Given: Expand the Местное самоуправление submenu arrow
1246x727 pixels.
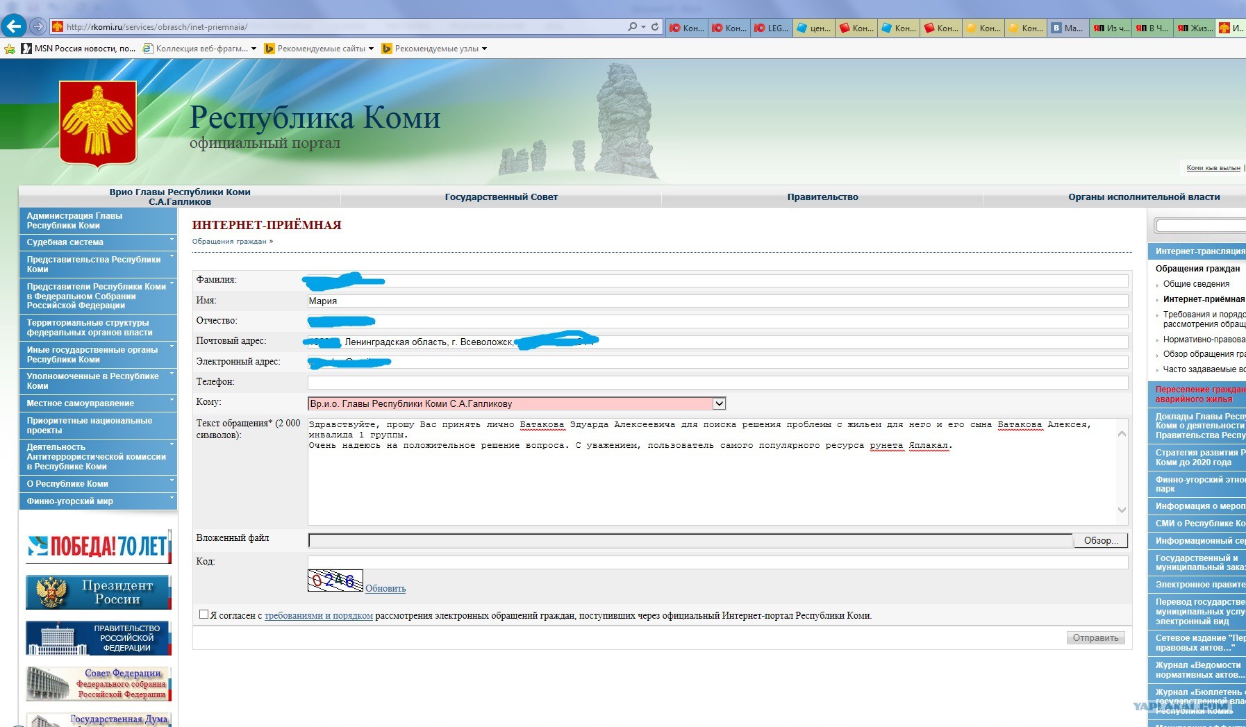Looking at the screenshot, I should click(172, 401).
